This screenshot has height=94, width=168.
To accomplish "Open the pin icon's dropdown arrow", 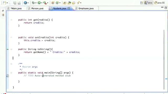I will [81, 3].
